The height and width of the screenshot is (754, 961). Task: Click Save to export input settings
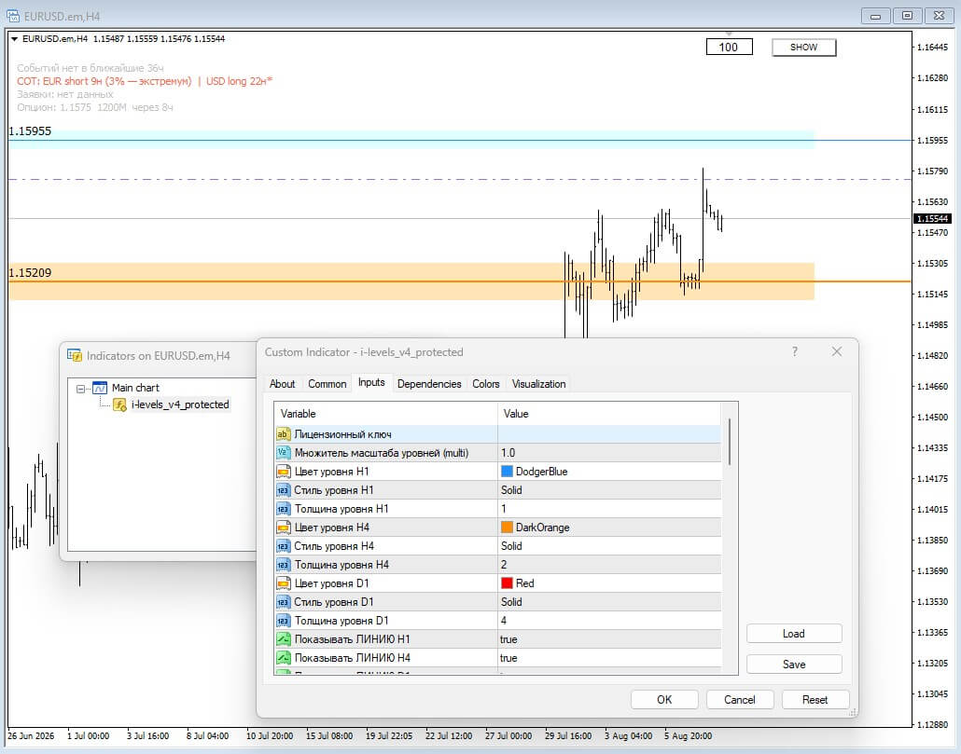[794, 664]
